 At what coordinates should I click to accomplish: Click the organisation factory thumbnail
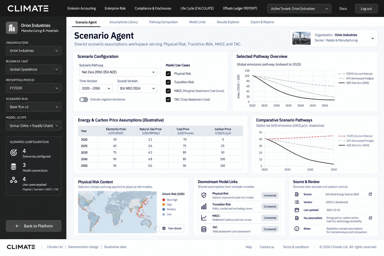coord(301,38)
